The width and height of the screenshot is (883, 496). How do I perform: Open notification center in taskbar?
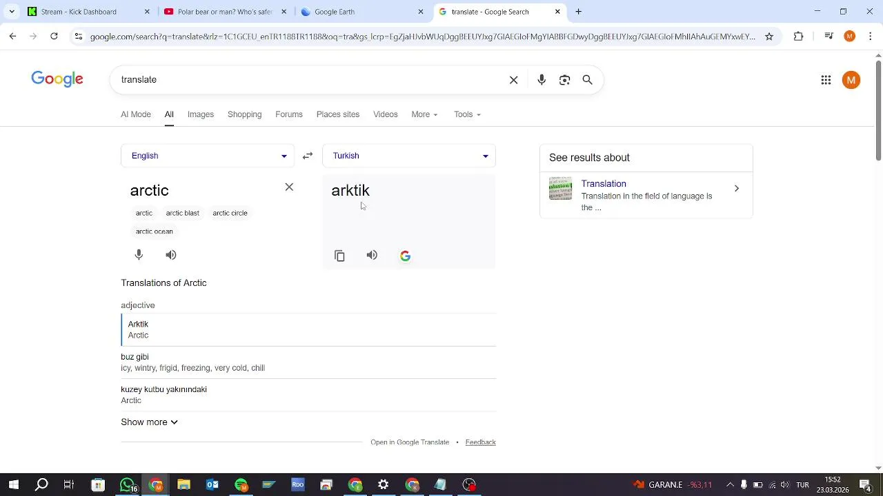pyautogui.click(x=865, y=484)
